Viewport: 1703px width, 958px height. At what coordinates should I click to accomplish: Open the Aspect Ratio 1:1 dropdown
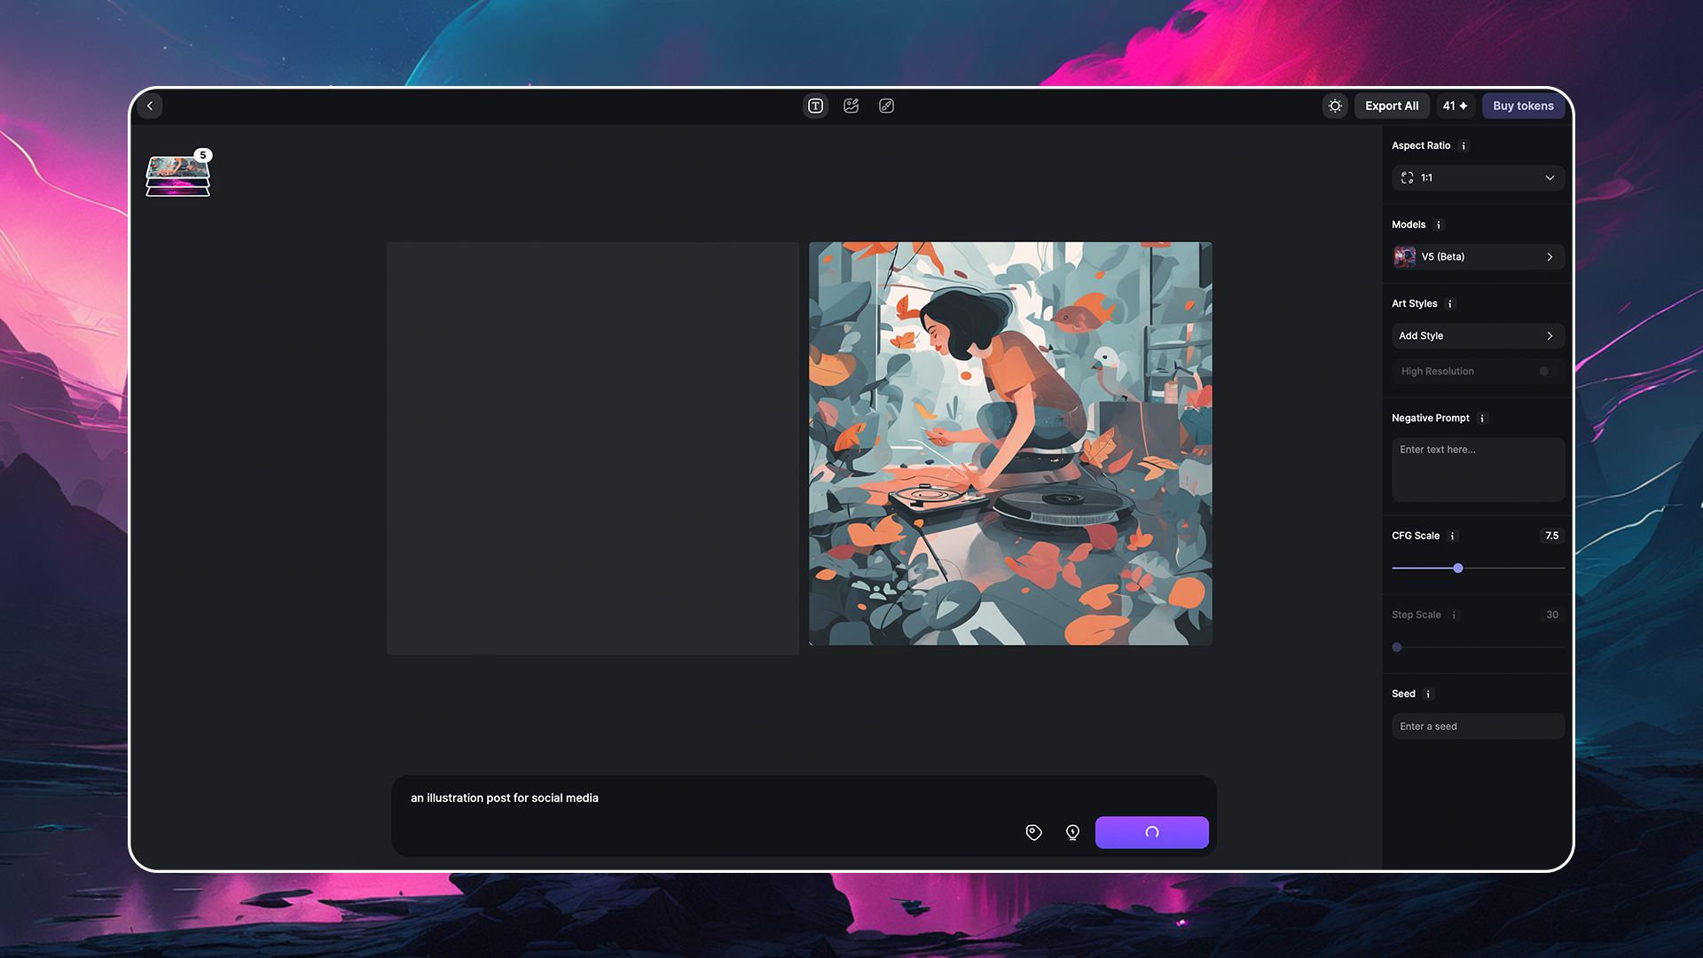tap(1477, 177)
